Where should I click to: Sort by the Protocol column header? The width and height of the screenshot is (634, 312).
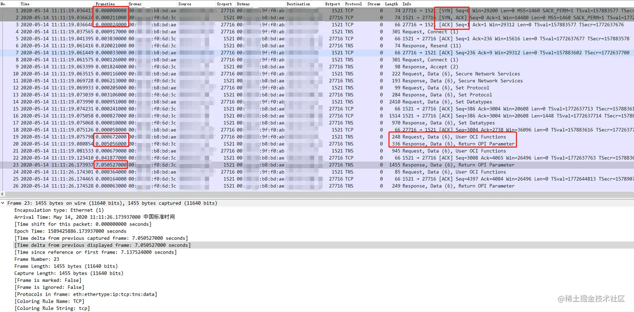click(353, 4)
